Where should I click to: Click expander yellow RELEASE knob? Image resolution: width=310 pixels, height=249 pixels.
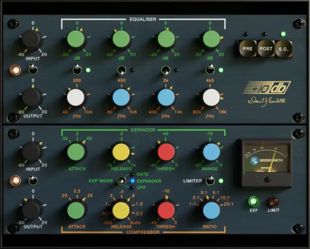(121, 152)
